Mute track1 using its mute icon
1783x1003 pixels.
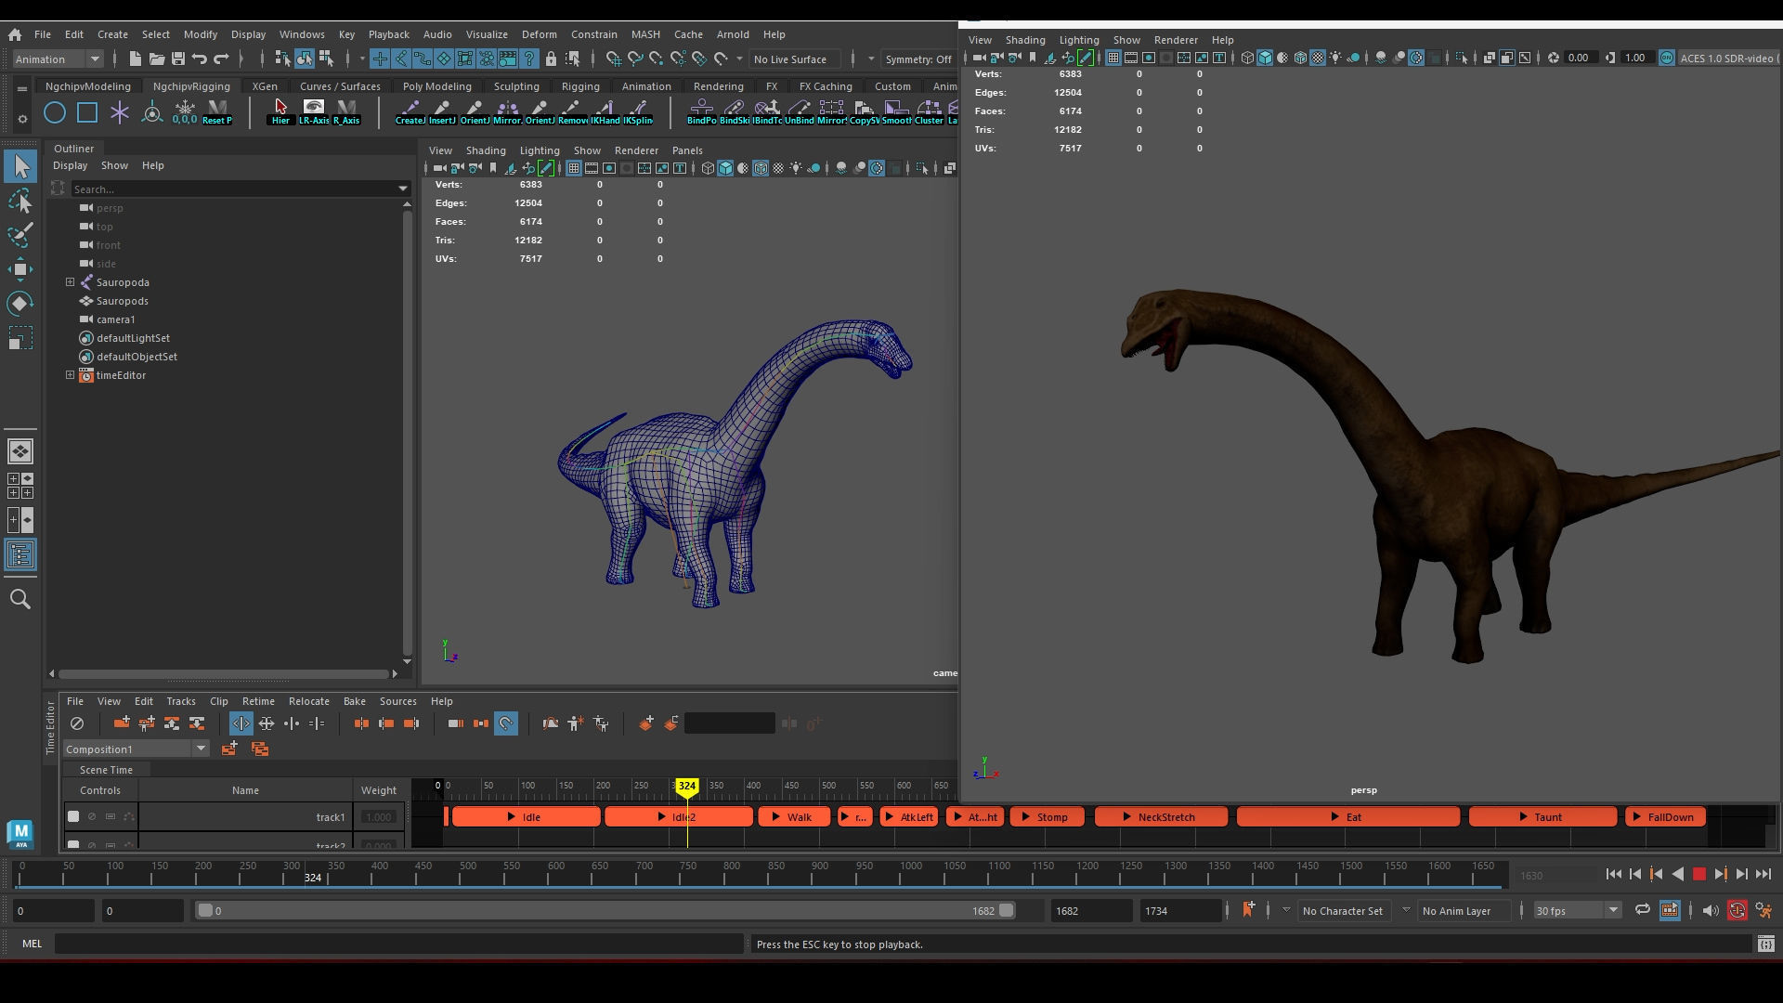pos(92,817)
